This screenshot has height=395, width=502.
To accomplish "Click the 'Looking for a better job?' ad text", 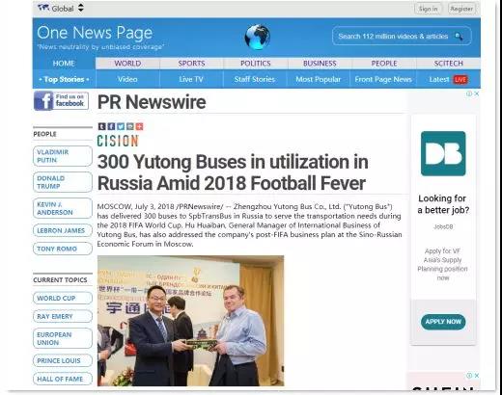I will point(443,204).
